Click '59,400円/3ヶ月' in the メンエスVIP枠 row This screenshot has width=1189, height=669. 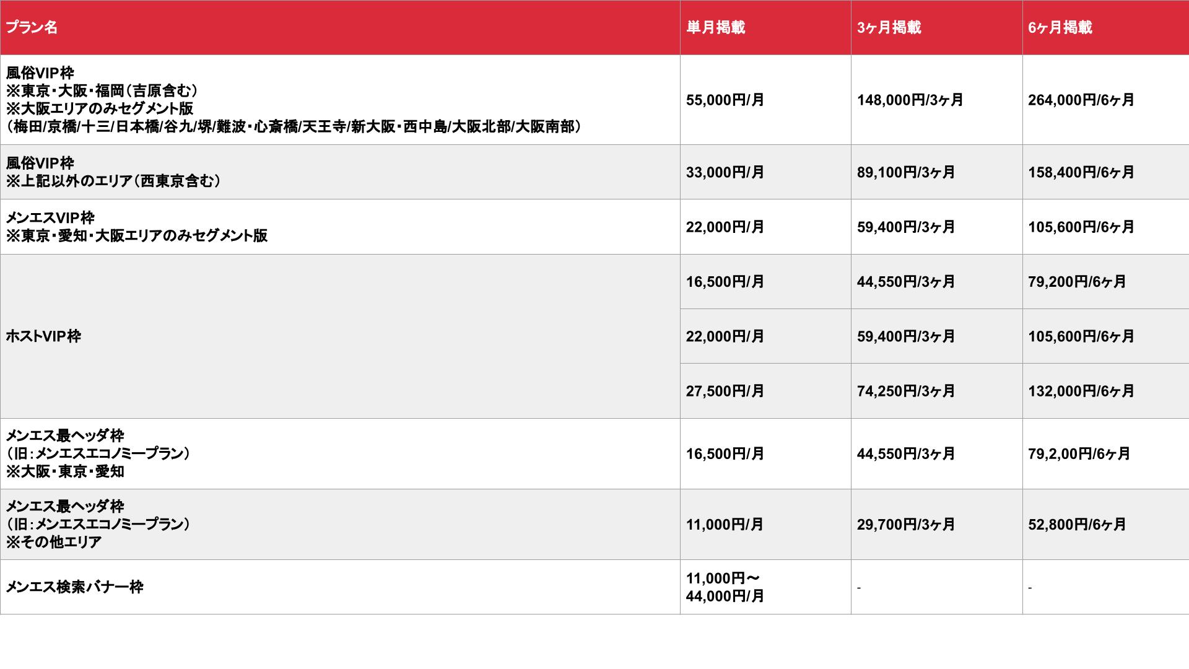[936, 227]
